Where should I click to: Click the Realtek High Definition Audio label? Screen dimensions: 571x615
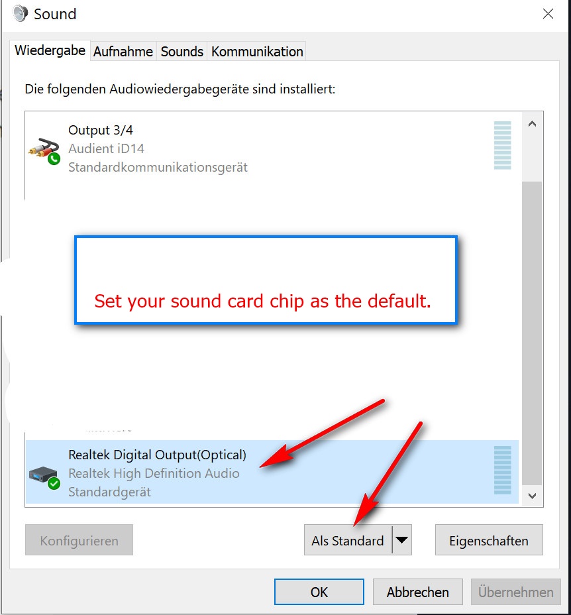coord(154,473)
